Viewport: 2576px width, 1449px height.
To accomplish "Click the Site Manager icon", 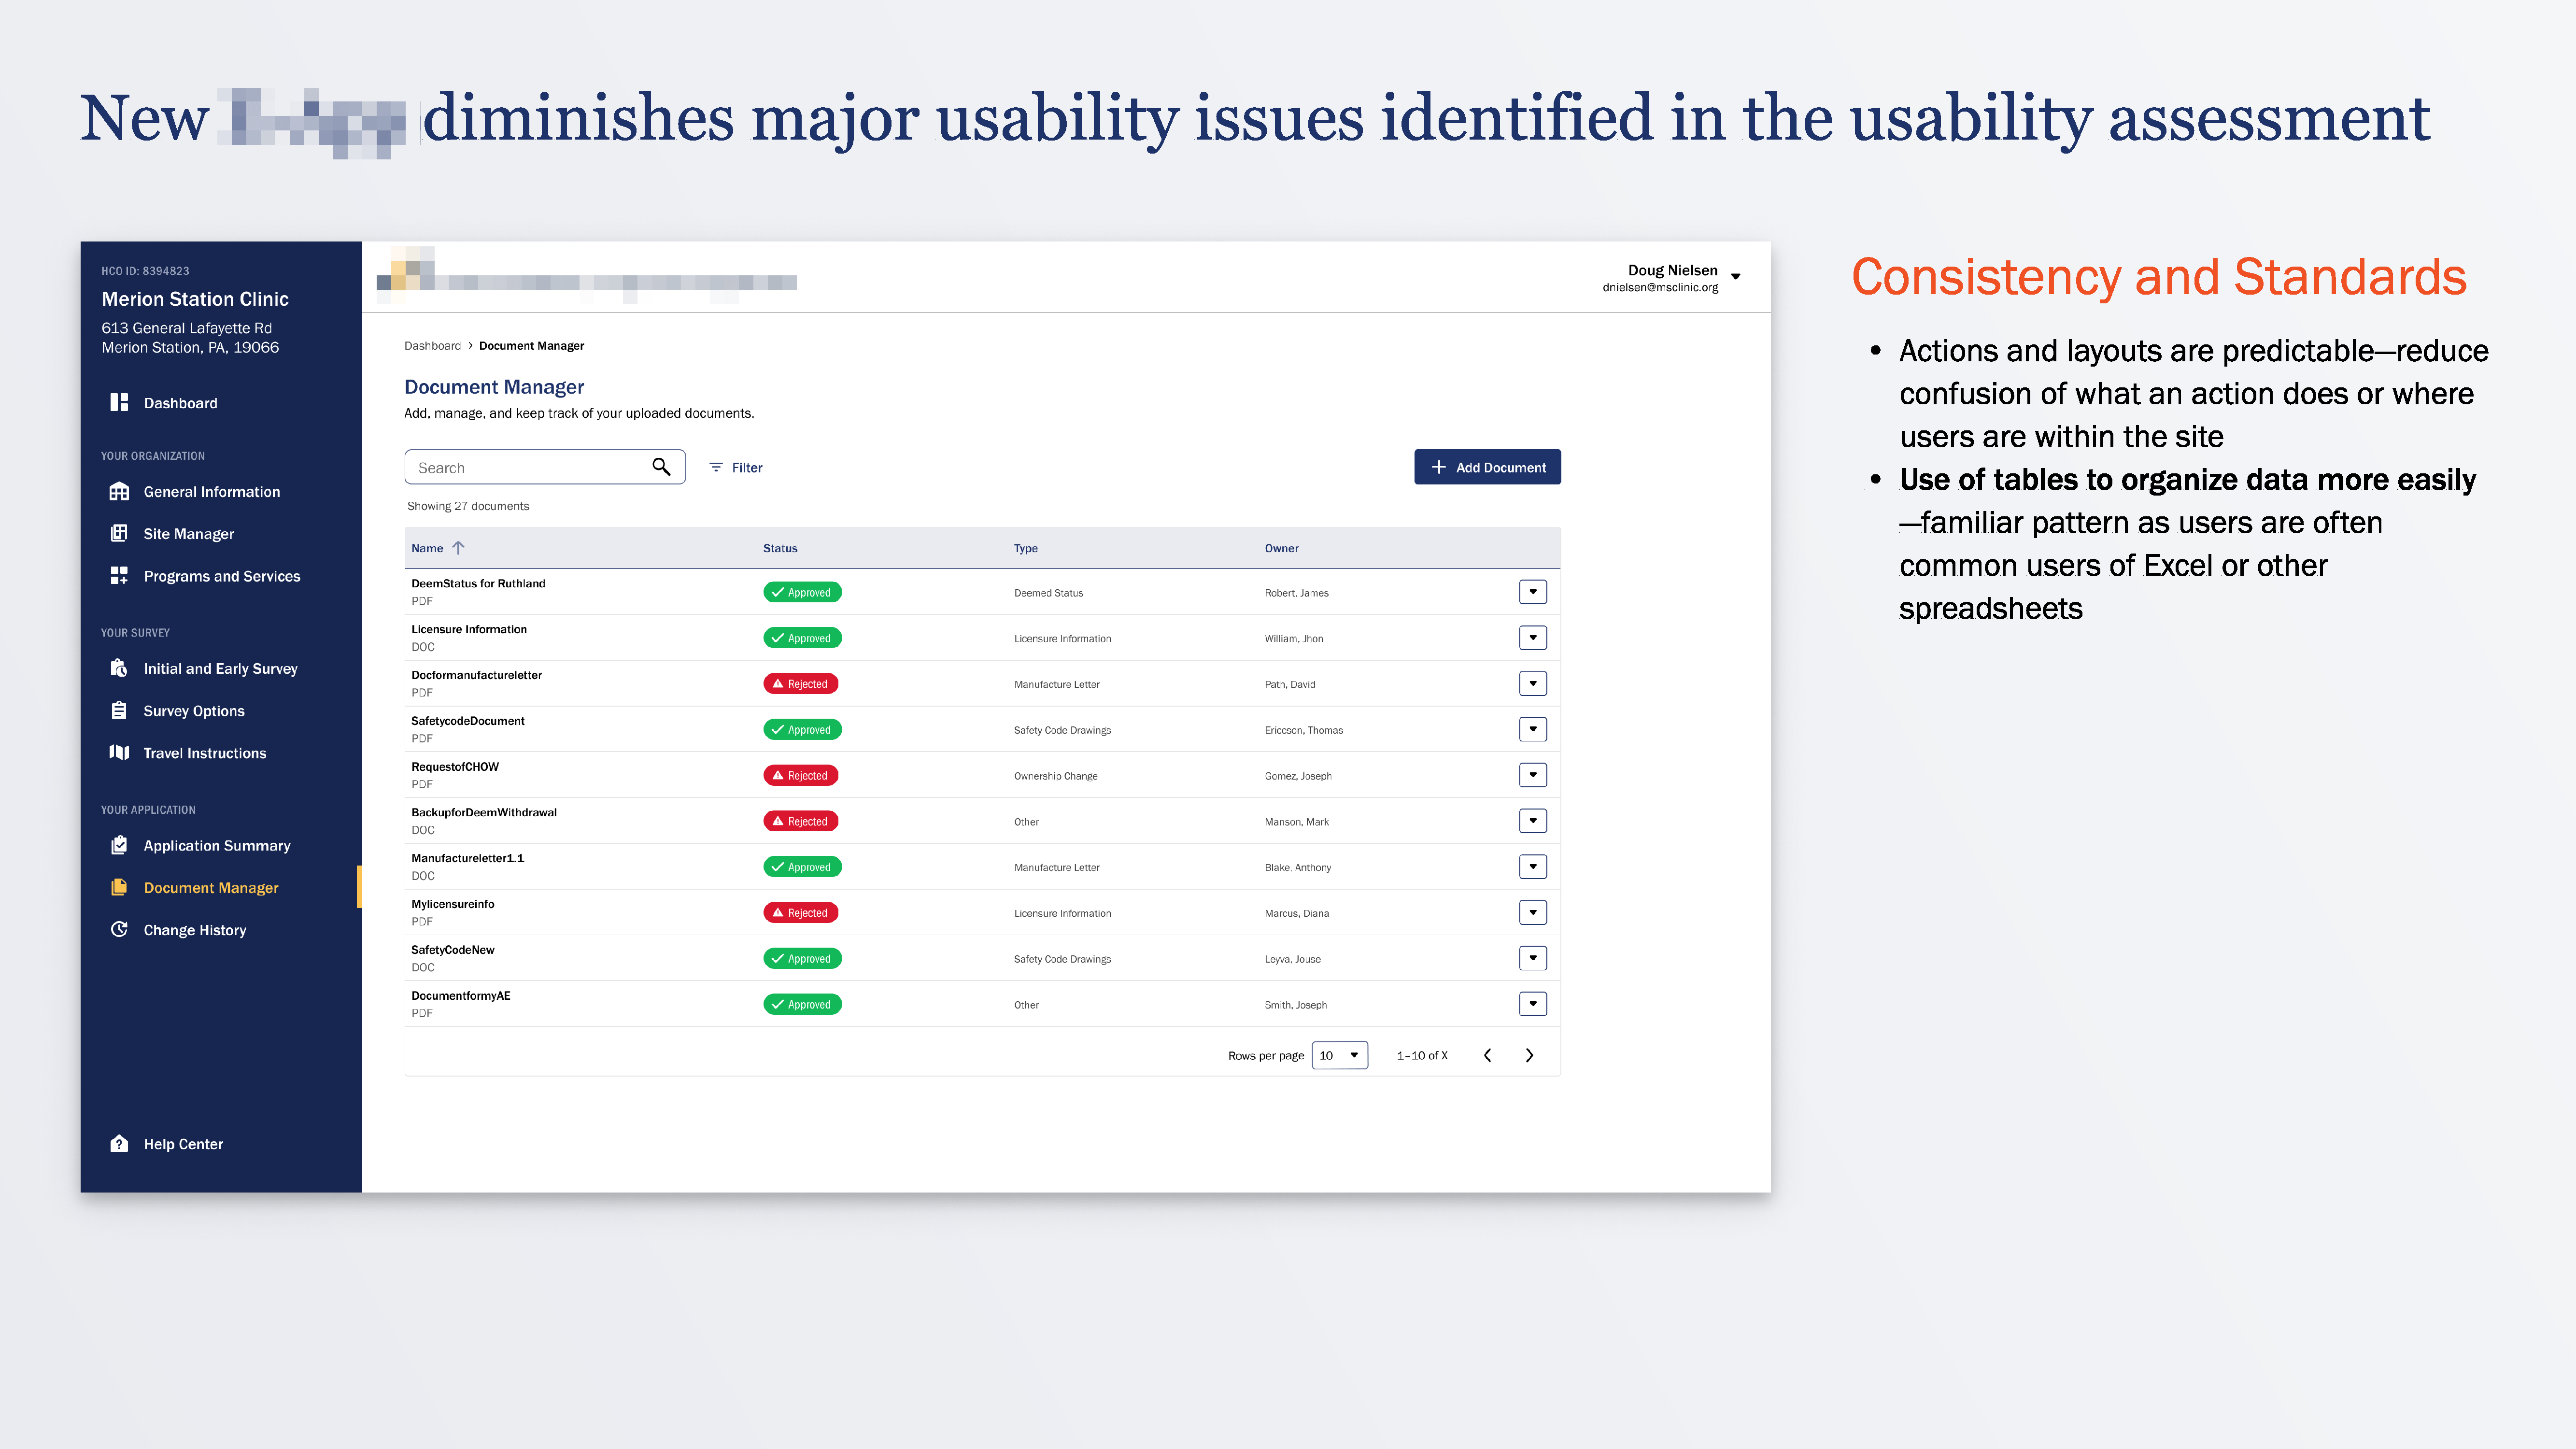I will pyautogui.click(x=119, y=533).
